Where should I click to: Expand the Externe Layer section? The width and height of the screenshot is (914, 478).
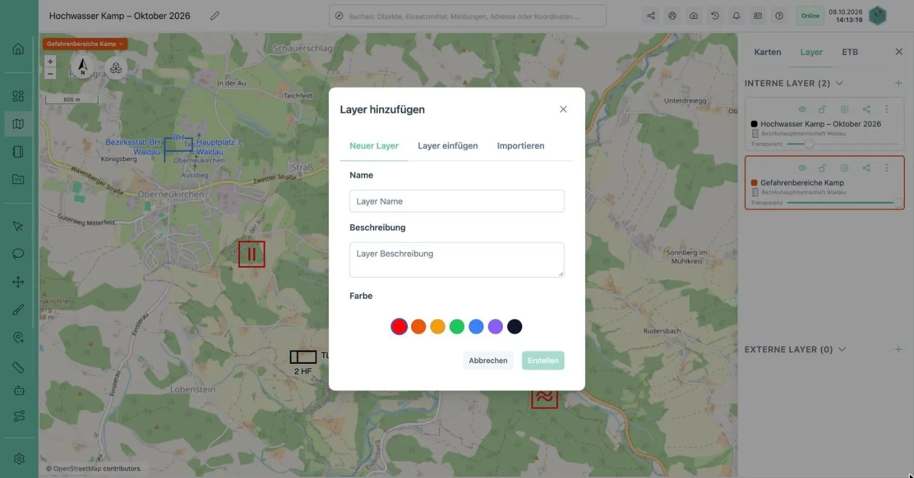(842, 349)
